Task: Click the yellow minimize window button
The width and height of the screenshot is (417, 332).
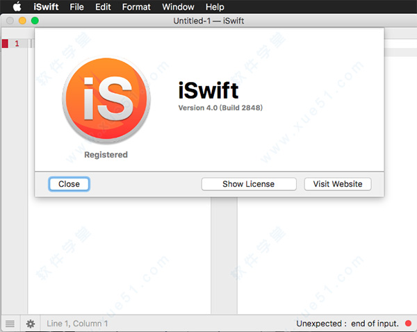Action: (x=22, y=20)
